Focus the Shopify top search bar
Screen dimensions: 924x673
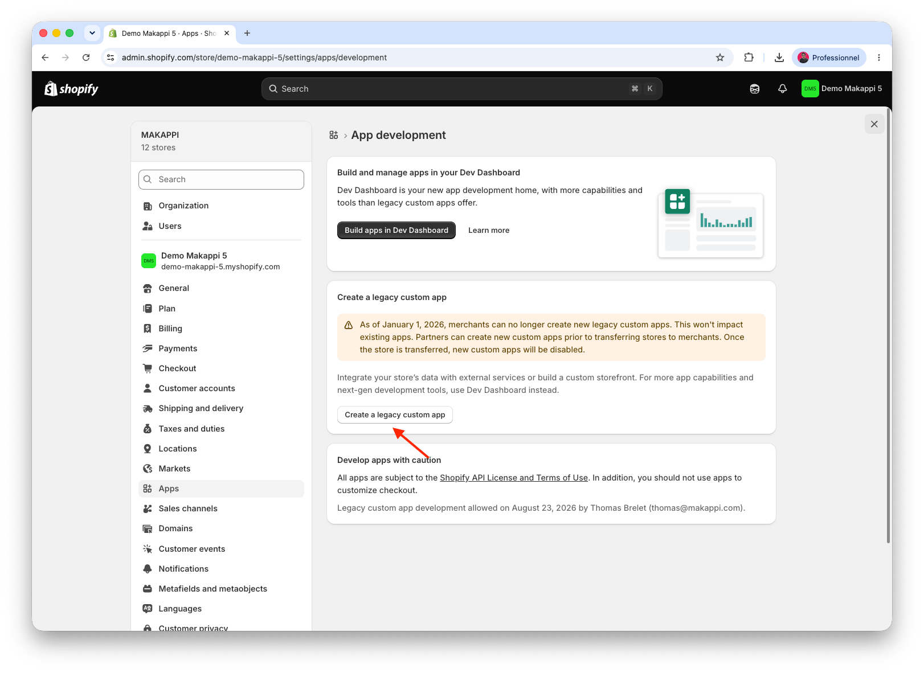462,89
